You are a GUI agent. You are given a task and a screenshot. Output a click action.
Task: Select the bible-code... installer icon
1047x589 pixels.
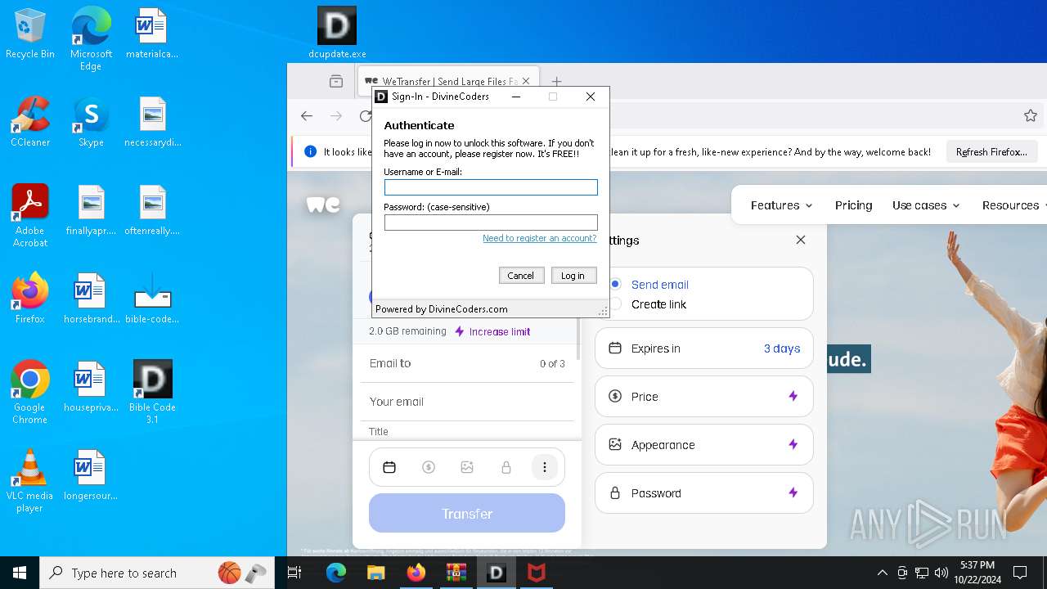152,299
